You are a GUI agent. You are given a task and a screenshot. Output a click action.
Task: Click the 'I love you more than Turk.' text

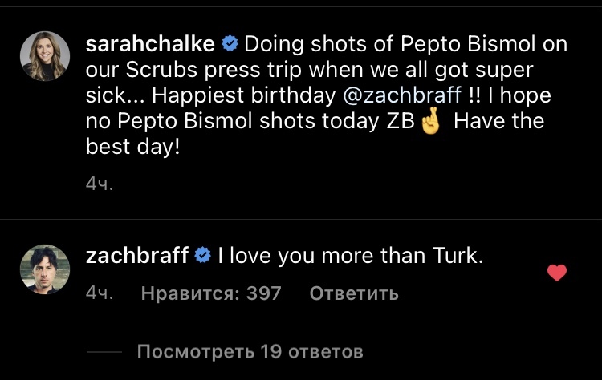click(352, 257)
